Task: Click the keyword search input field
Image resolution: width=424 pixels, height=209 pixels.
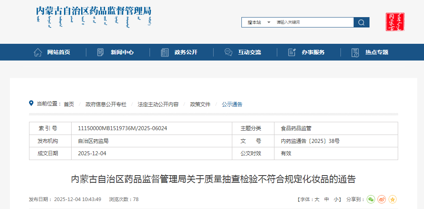Action: [x=313, y=22]
